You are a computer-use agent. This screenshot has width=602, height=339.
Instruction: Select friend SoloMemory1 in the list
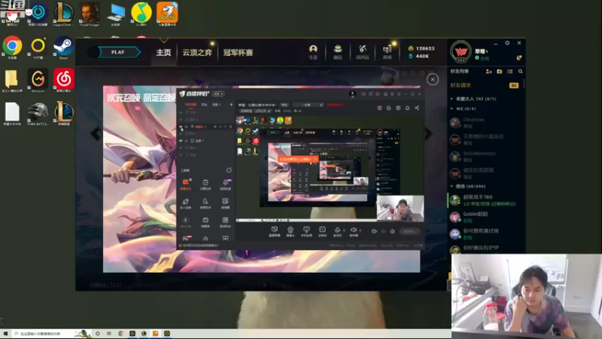(x=485, y=157)
